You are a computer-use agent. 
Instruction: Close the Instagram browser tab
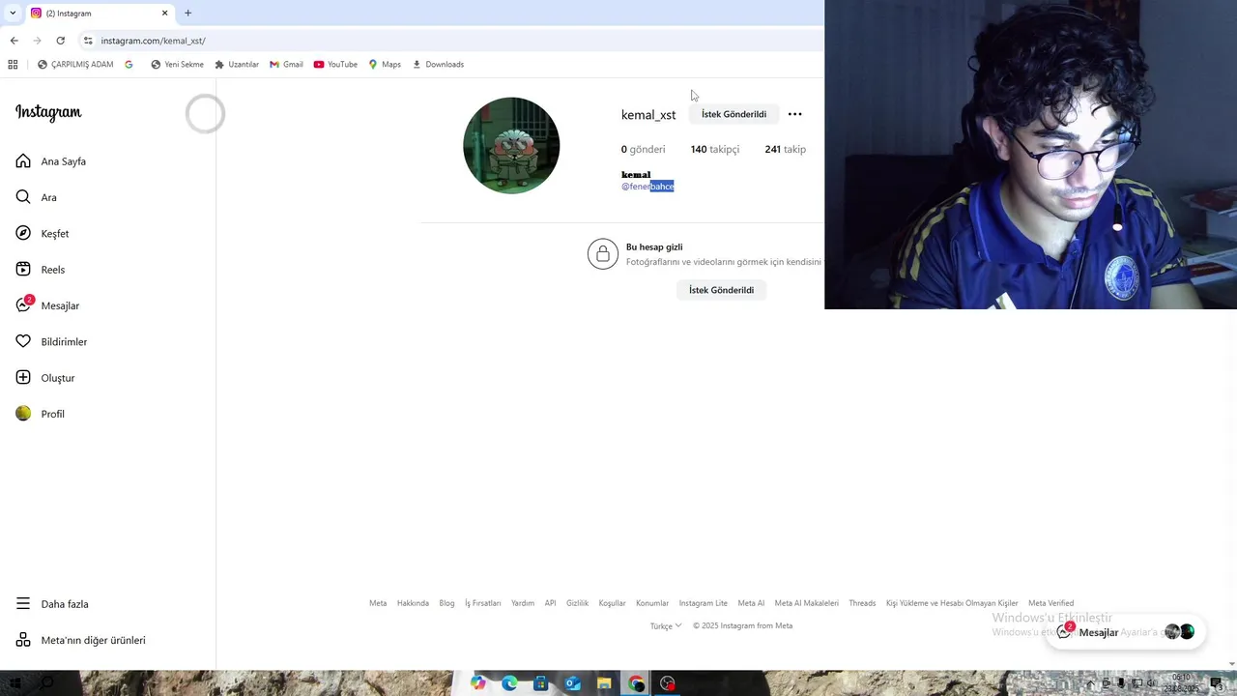(x=164, y=14)
